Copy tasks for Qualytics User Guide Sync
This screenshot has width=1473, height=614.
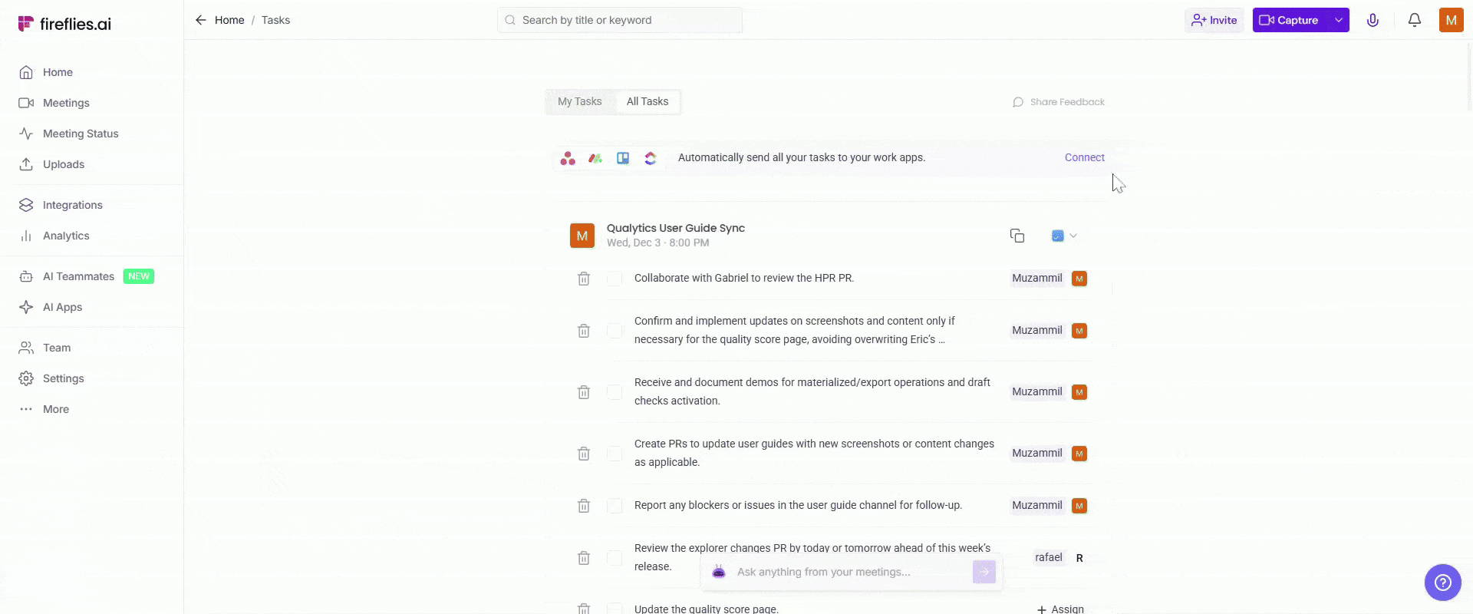[x=1017, y=236]
